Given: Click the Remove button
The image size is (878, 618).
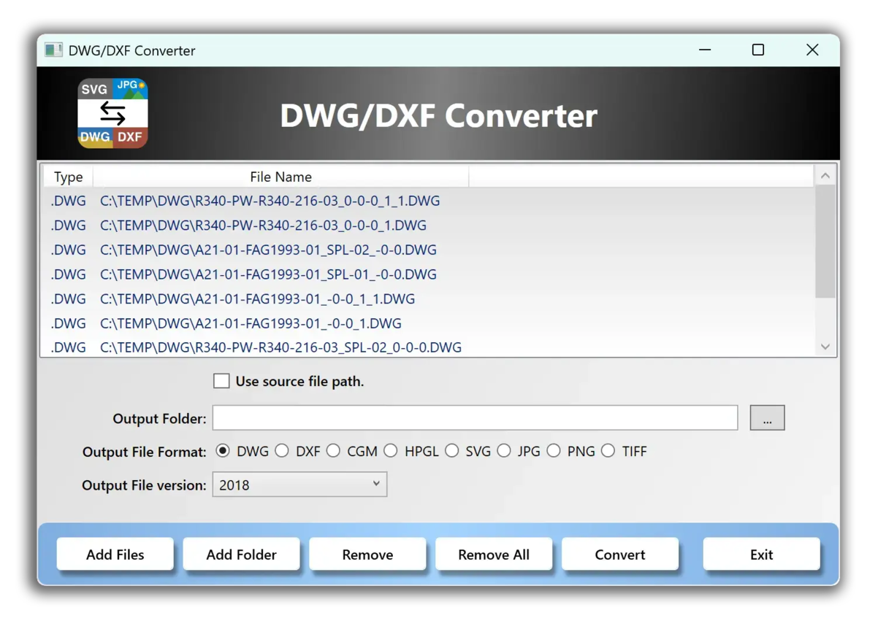Looking at the screenshot, I should tap(367, 555).
